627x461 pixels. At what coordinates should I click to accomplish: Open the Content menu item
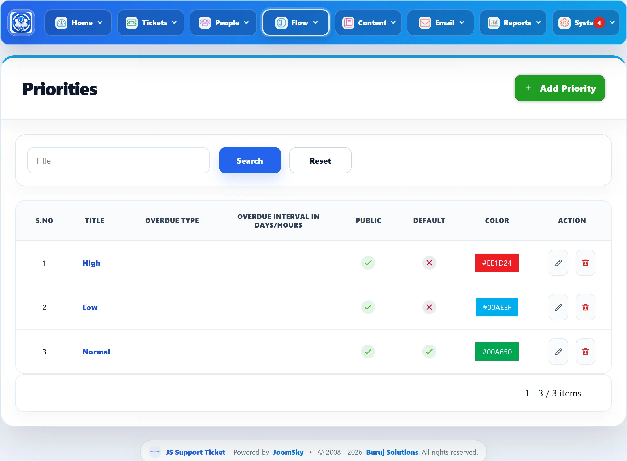368,23
